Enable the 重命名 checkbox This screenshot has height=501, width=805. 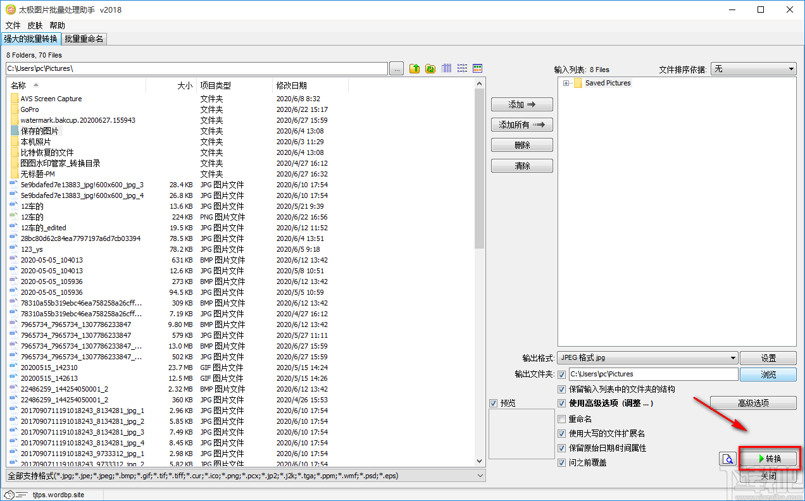[x=561, y=419]
